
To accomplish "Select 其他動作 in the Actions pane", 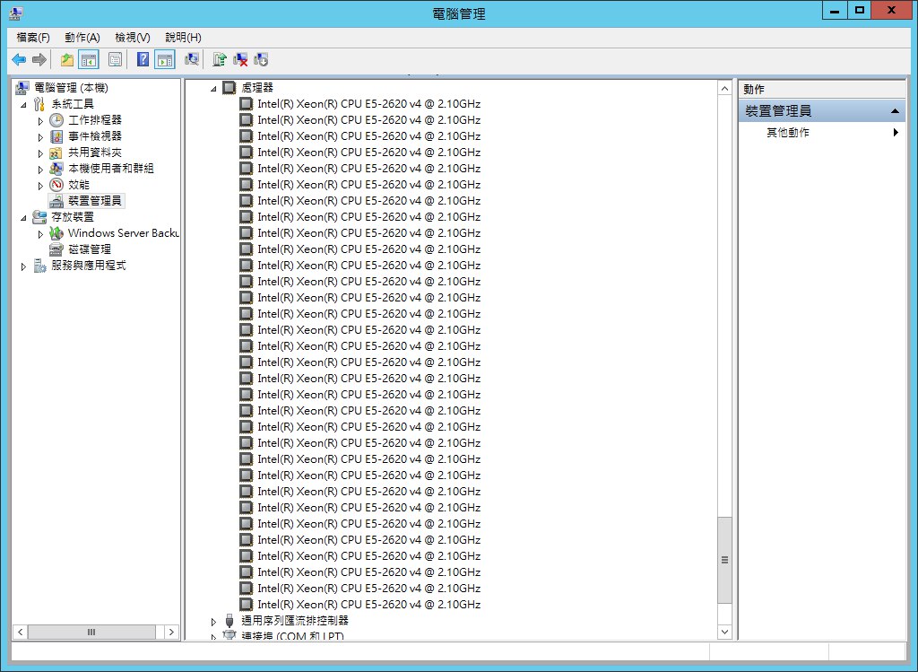I will coord(788,133).
